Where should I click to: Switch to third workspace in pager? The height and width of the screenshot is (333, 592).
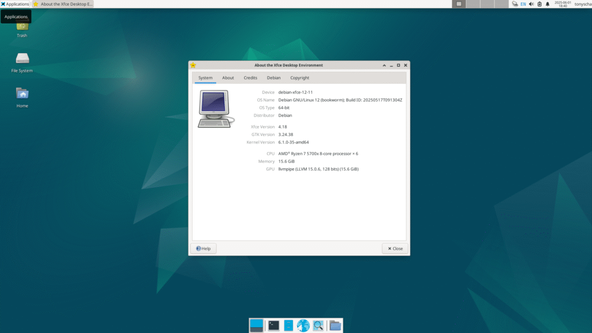point(487,4)
